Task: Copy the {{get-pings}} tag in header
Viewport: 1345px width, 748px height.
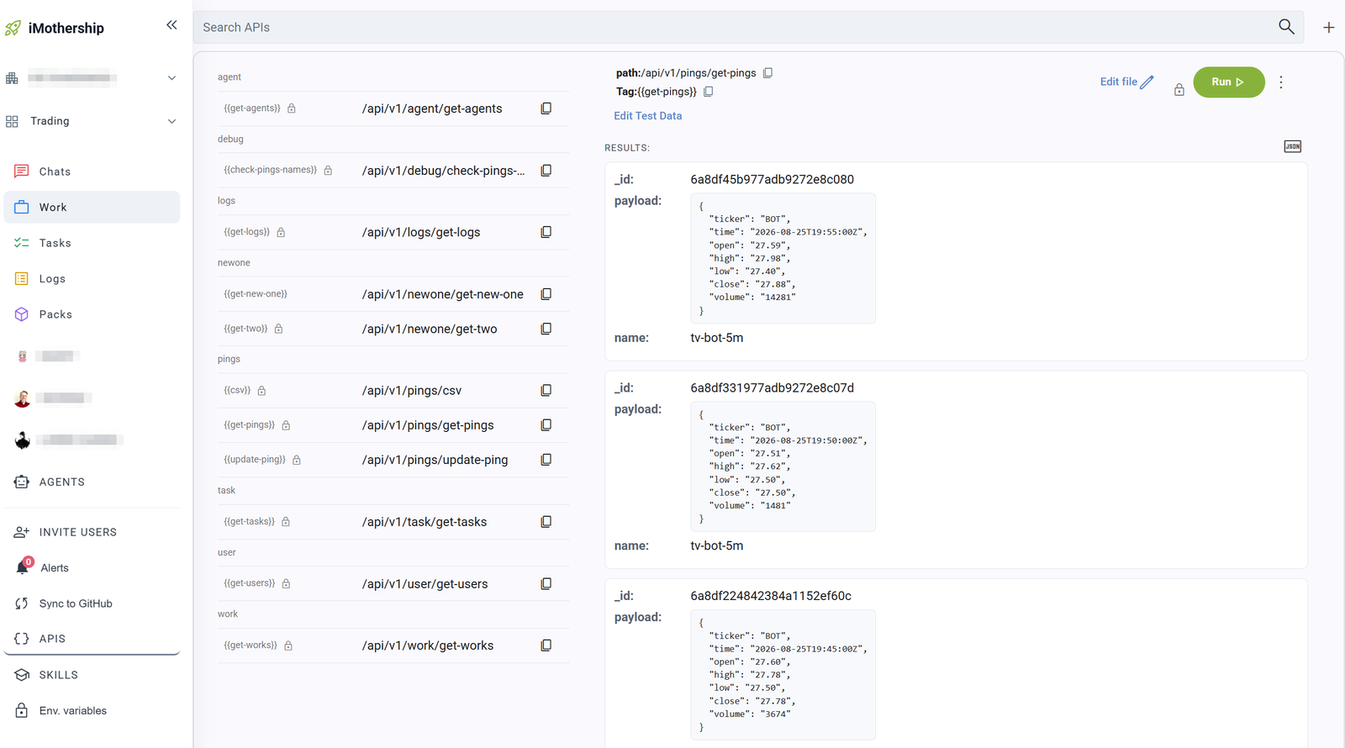Action: click(709, 92)
